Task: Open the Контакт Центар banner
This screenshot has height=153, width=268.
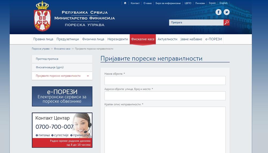Action: click(x=62, y=130)
